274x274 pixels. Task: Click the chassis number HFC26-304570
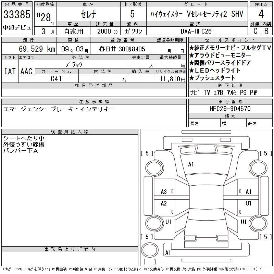(230, 109)
